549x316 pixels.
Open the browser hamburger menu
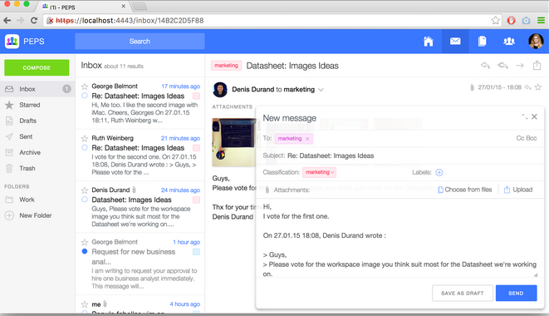(x=541, y=20)
